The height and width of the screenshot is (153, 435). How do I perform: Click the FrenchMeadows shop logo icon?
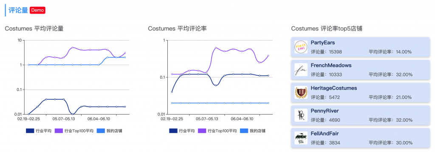(301, 70)
